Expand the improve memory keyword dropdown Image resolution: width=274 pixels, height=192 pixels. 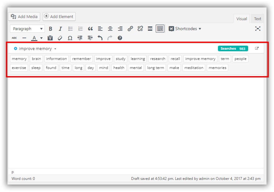[x=55, y=49]
